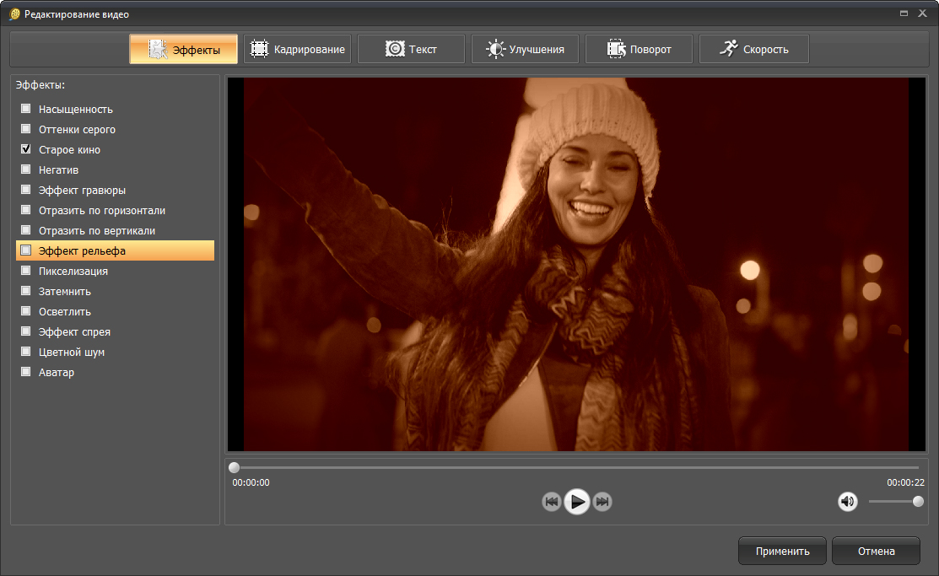
Task: Open the Кадрирование (crop) tab
Action: (300, 50)
